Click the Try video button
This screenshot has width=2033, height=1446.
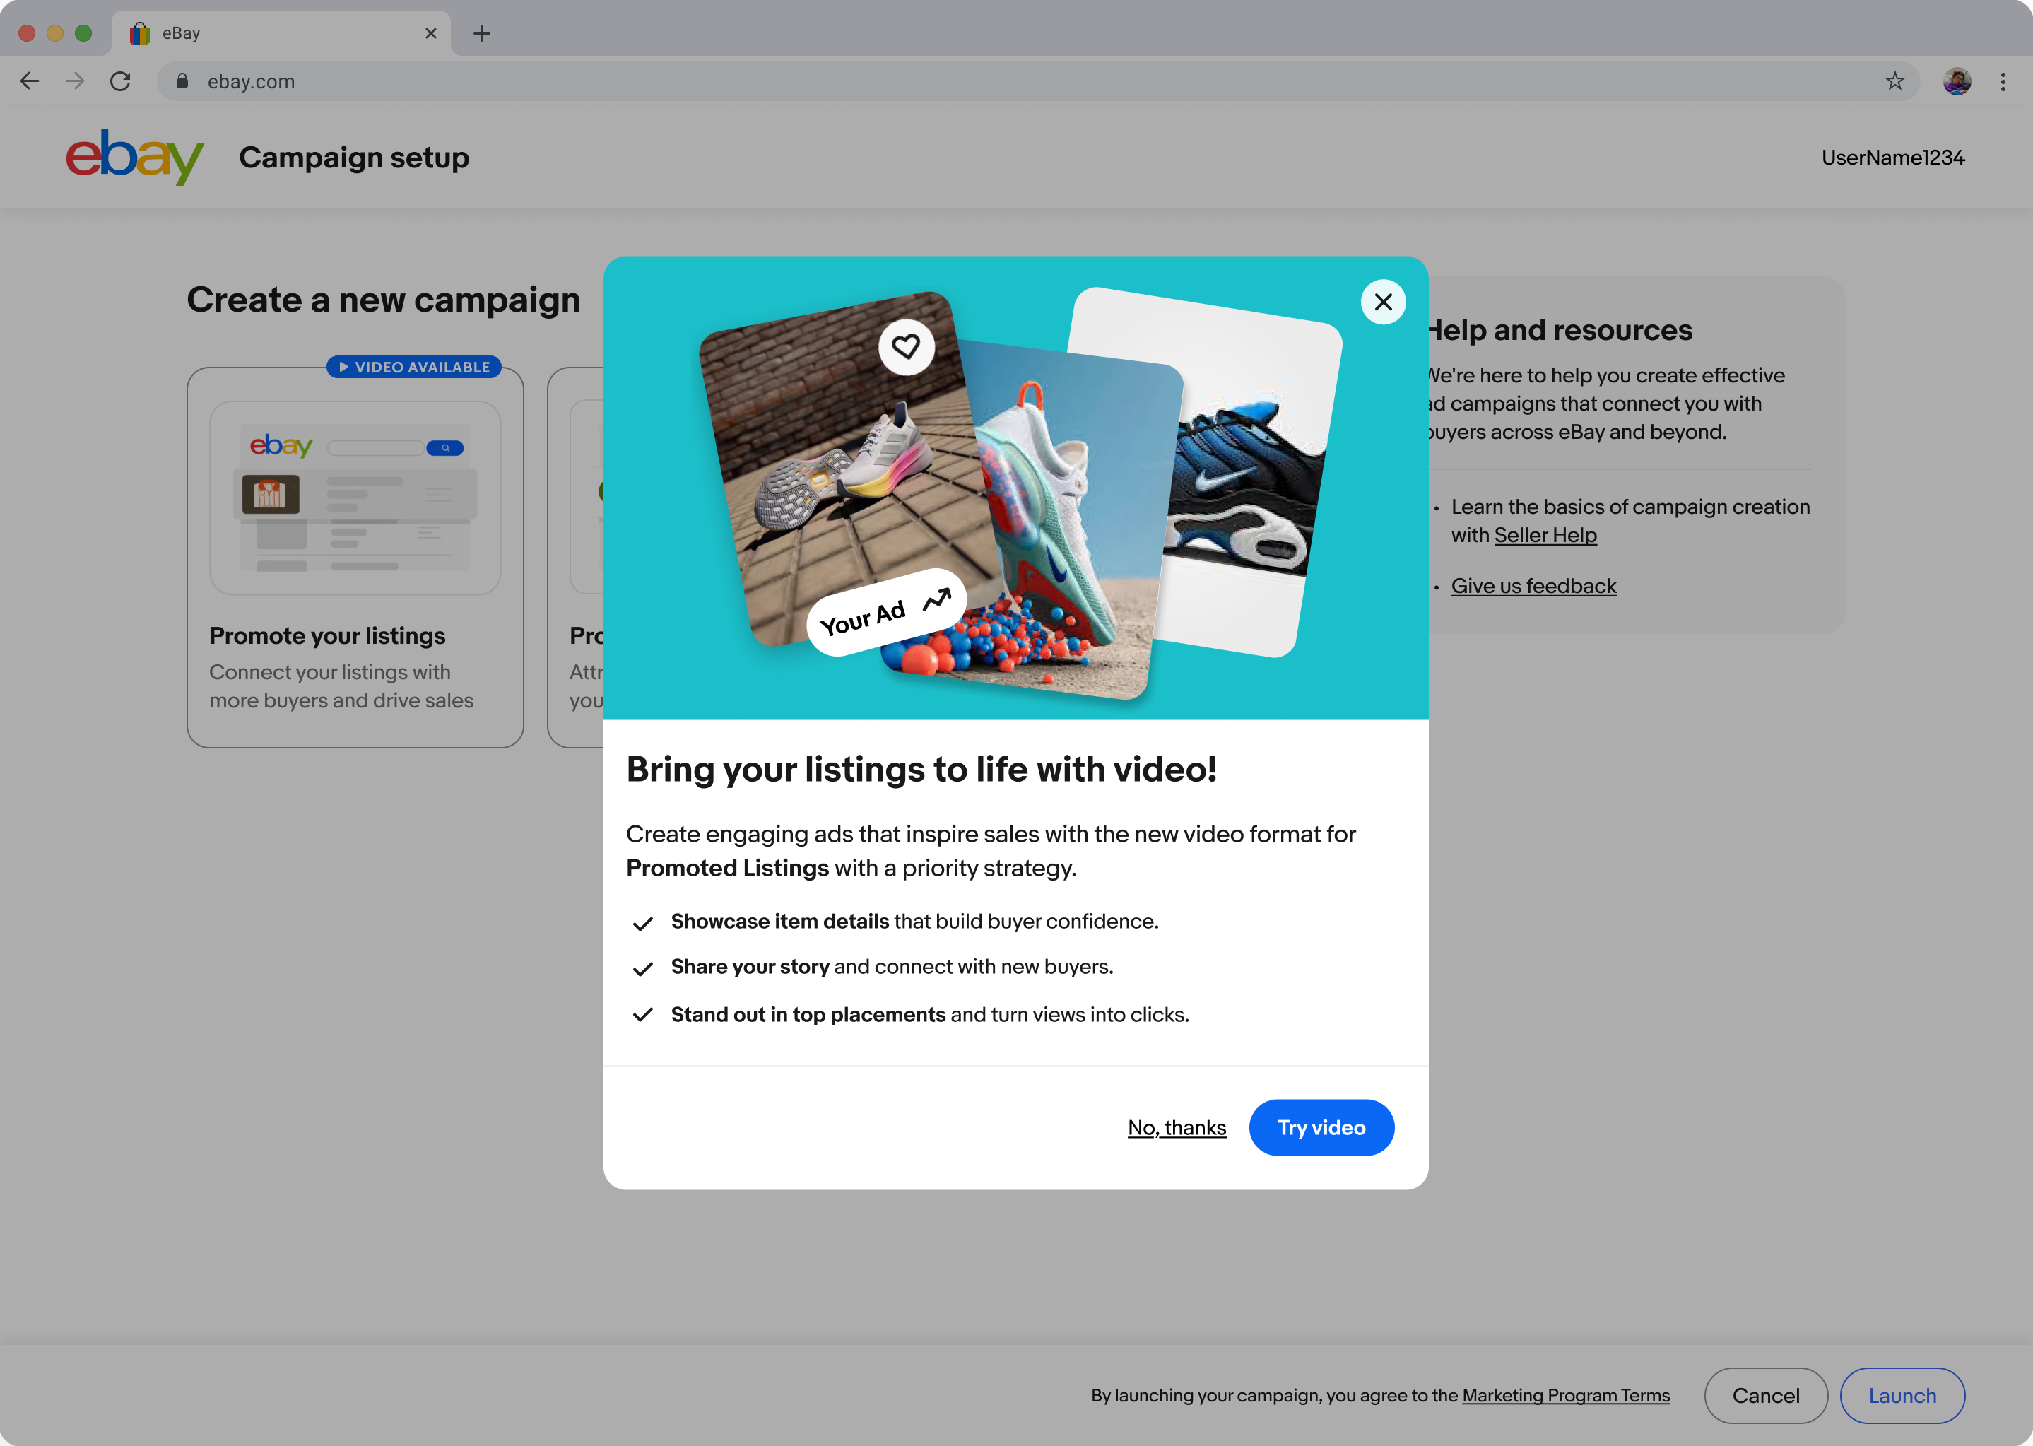[1321, 1127]
